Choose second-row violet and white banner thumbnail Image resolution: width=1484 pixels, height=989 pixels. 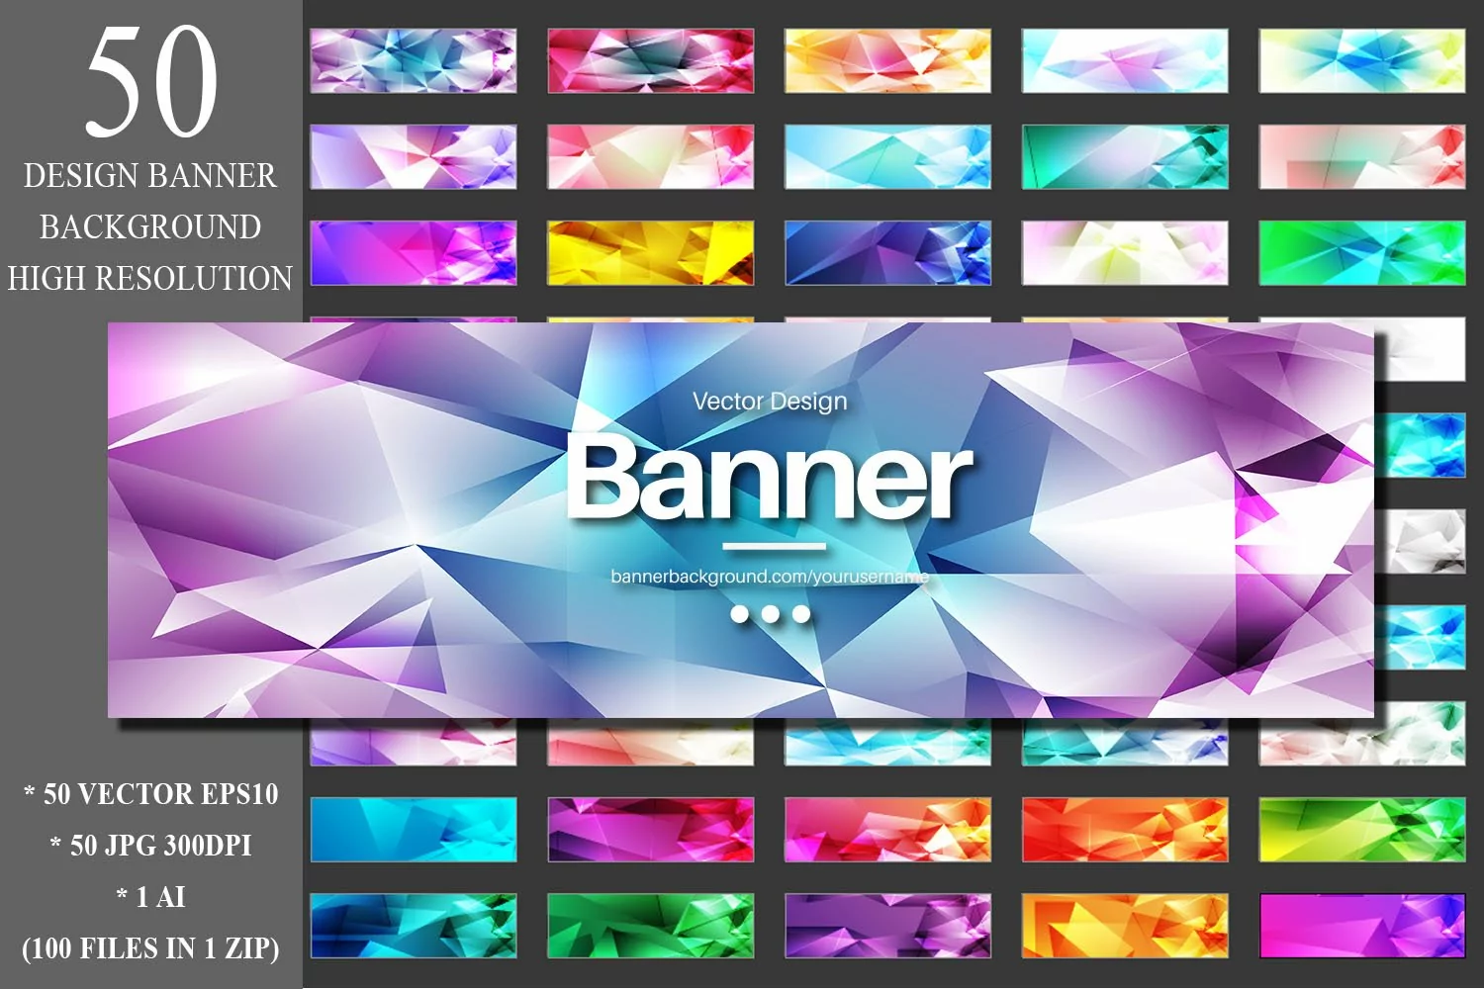tap(414, 157)
